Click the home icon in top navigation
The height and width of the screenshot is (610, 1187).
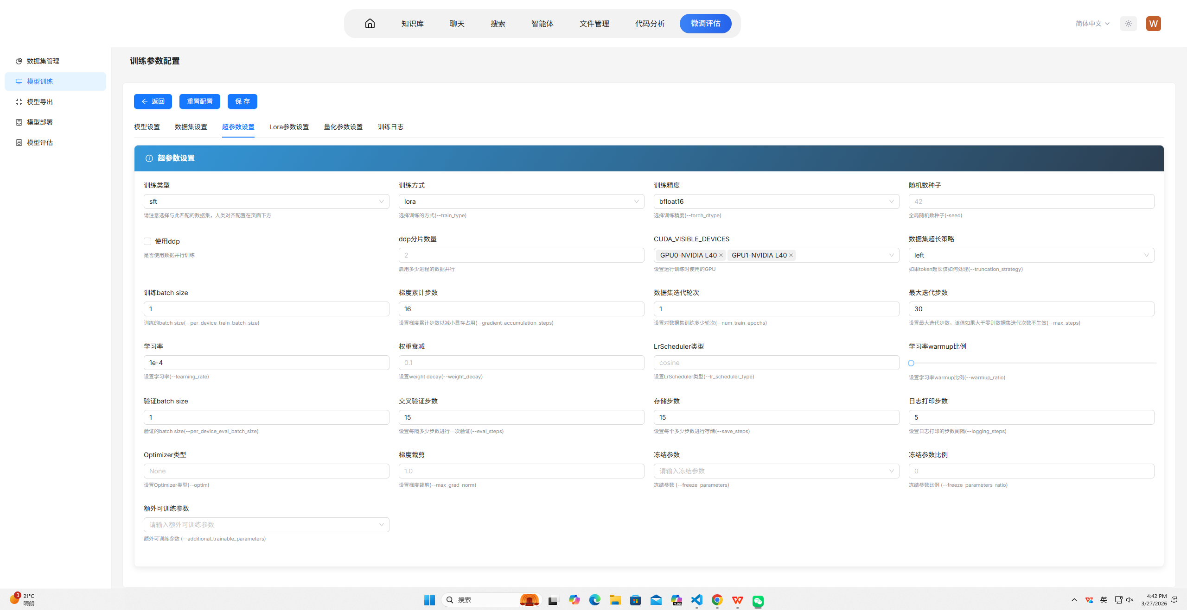click(370, 24)
